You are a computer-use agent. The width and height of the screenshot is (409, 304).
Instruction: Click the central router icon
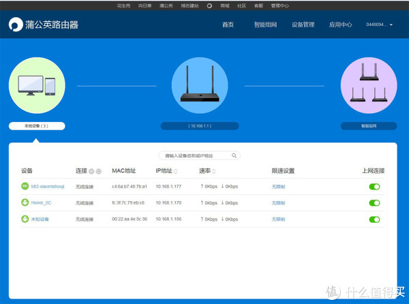tap(200, 85)
